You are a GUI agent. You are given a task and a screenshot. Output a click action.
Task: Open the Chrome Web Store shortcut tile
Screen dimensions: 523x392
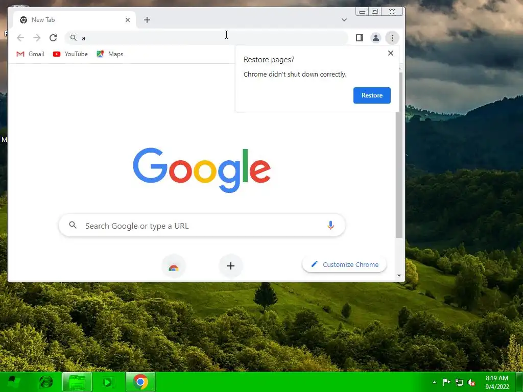click(x=174, y=266)
